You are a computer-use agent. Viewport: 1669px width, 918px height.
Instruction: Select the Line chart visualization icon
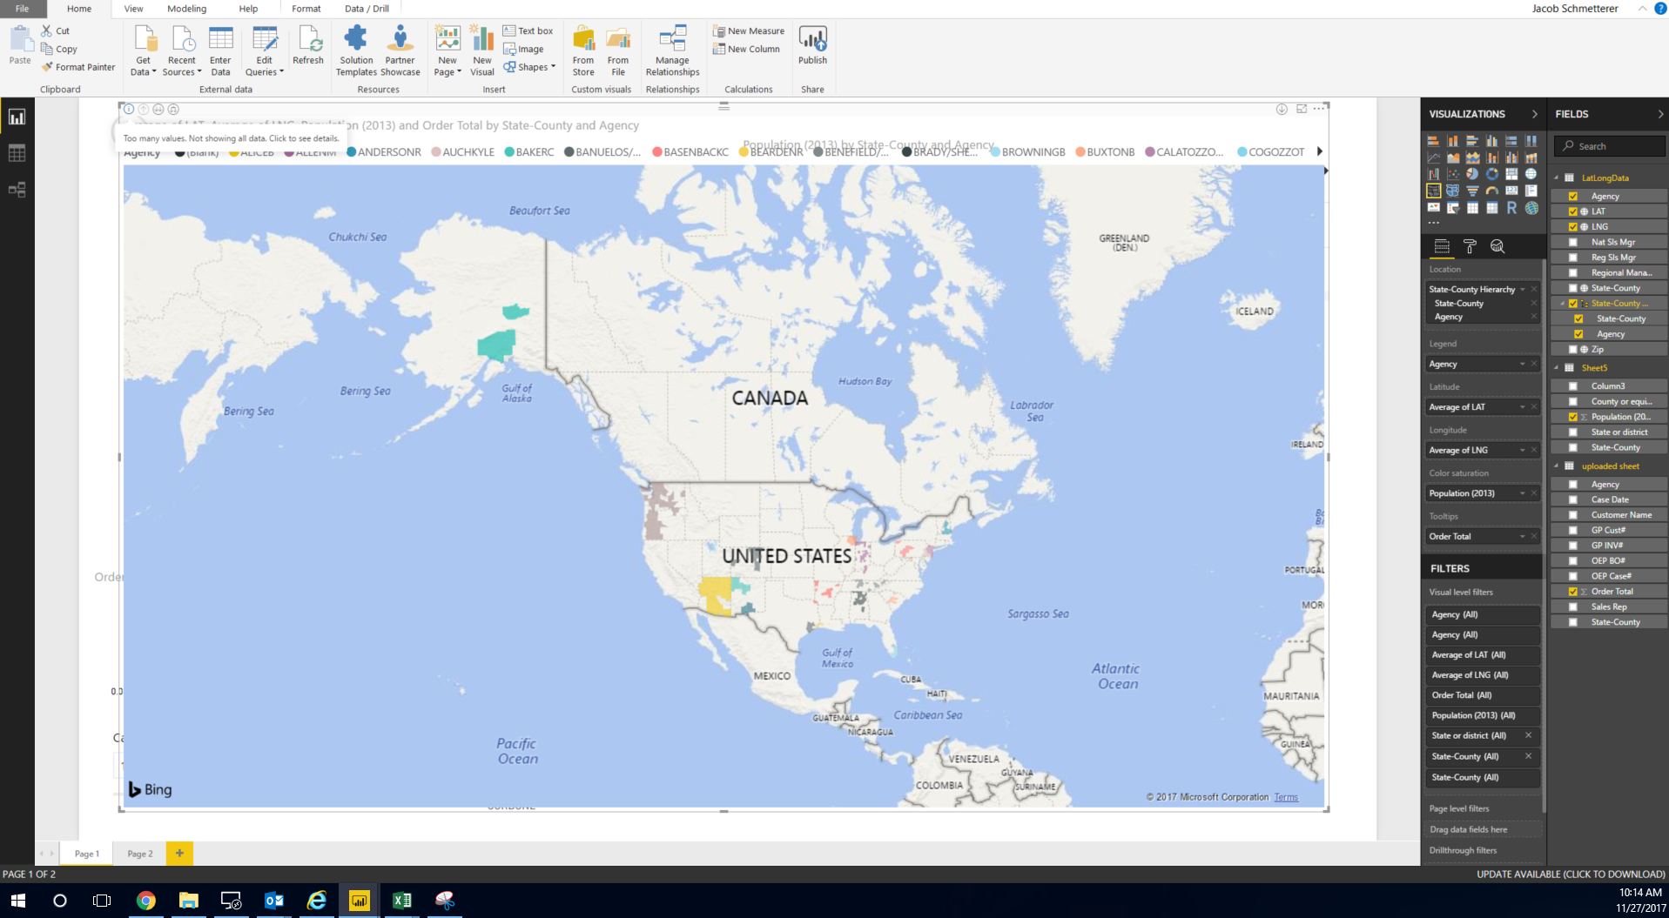coord(1433,157)
